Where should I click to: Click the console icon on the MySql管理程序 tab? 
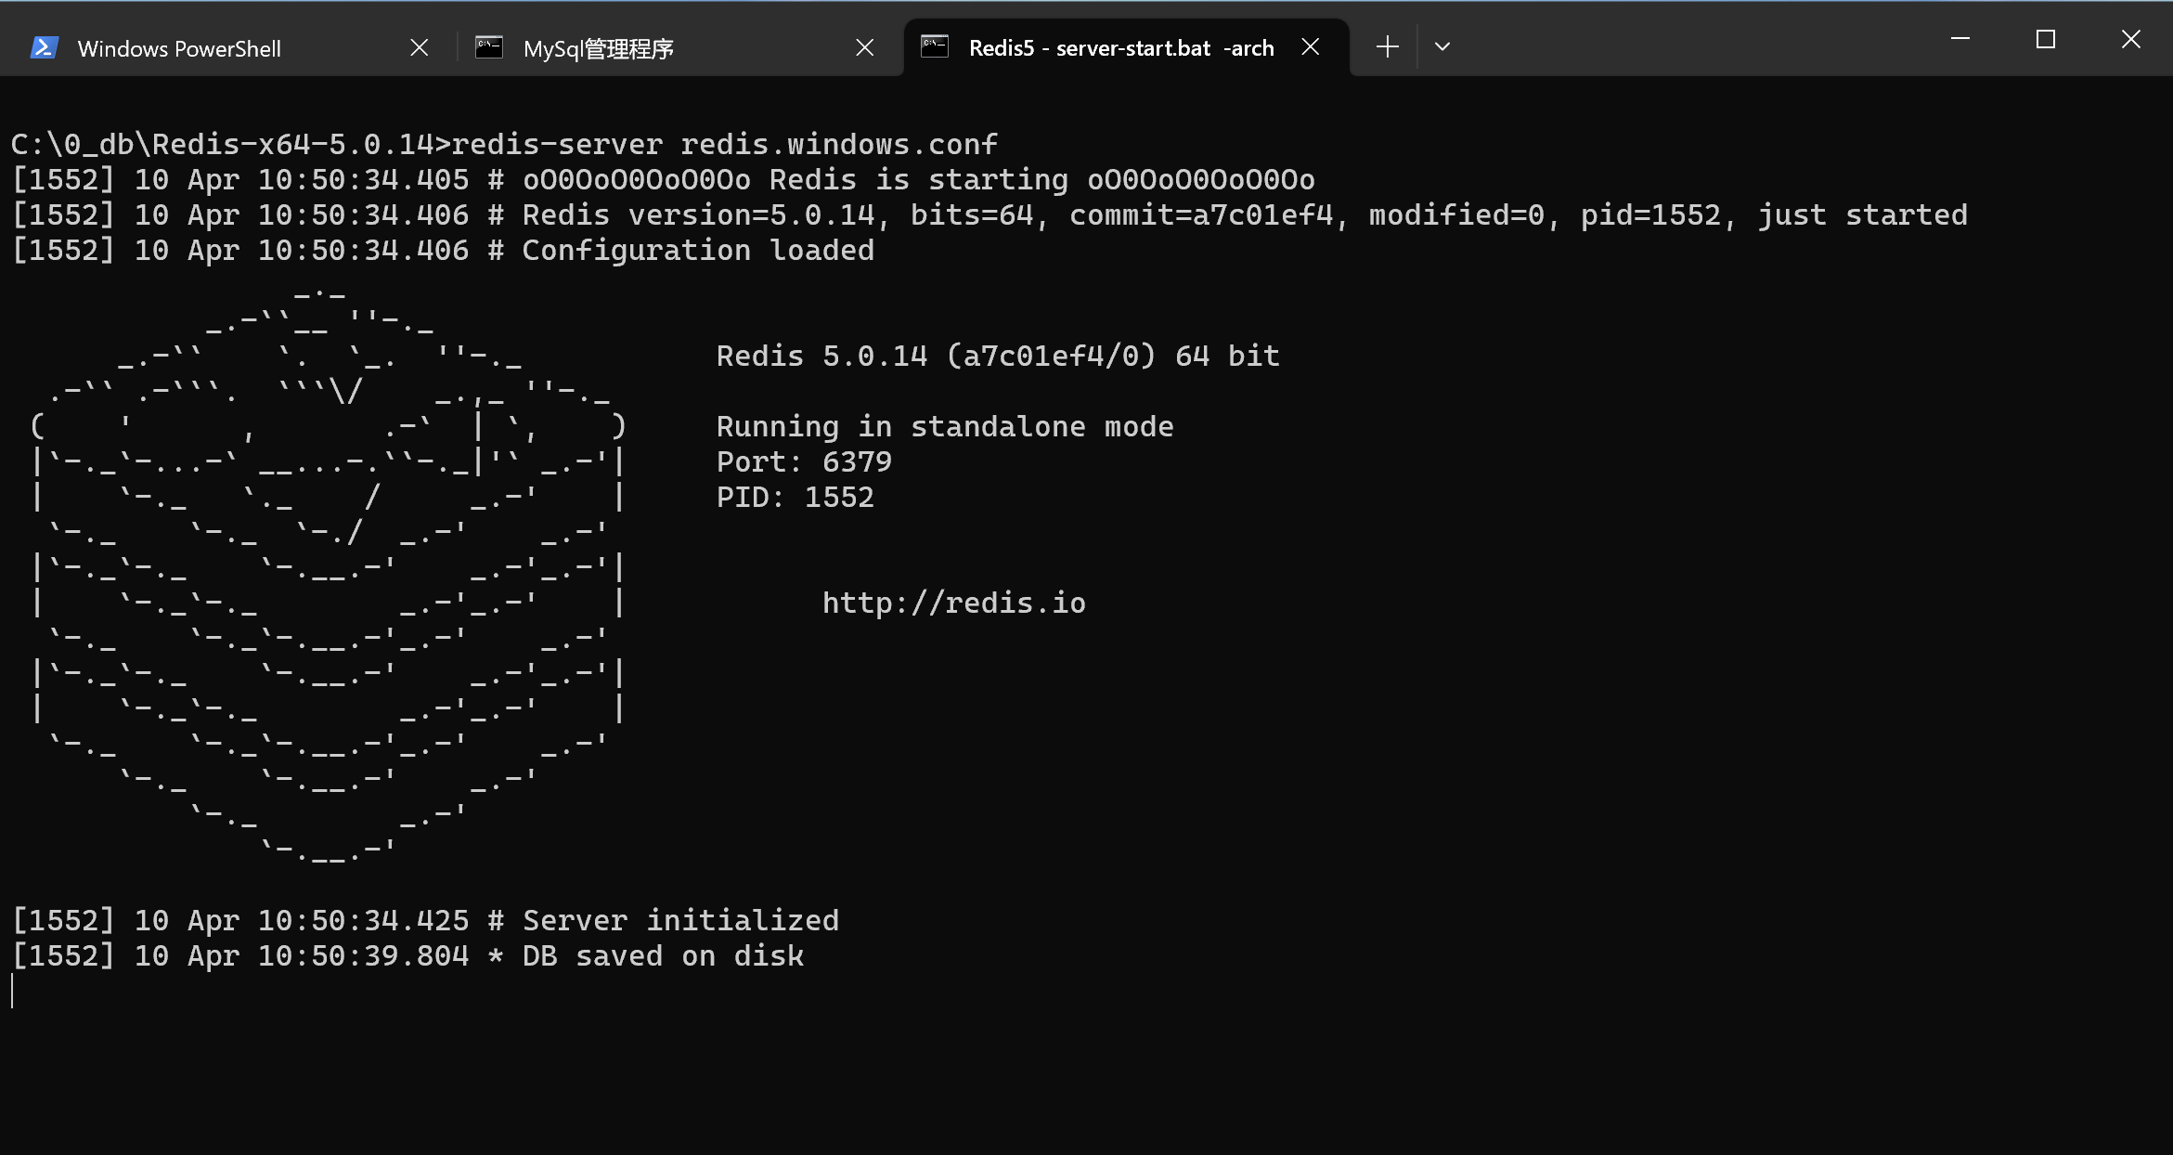pos(489,47)
